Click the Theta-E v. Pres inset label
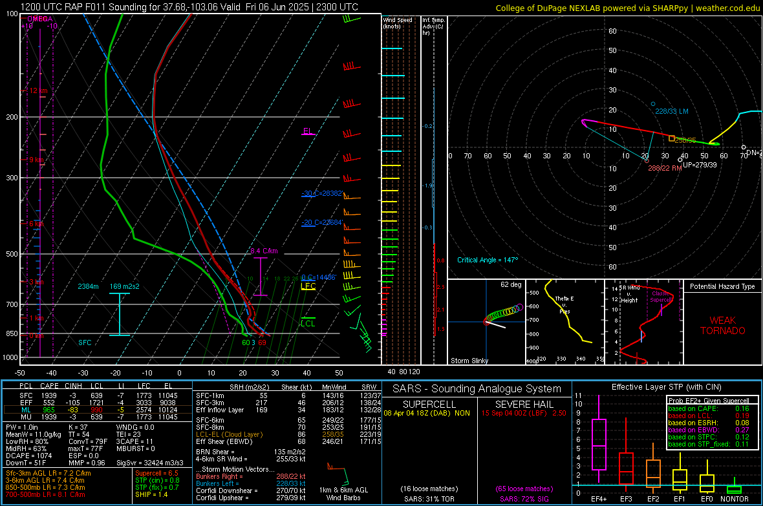This screenshot has width=763, height=506. 564,304
